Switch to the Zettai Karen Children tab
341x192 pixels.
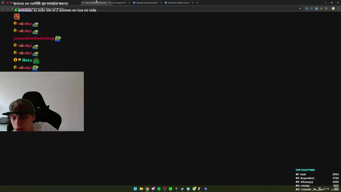pyautogui.click(x=178, y=3)
